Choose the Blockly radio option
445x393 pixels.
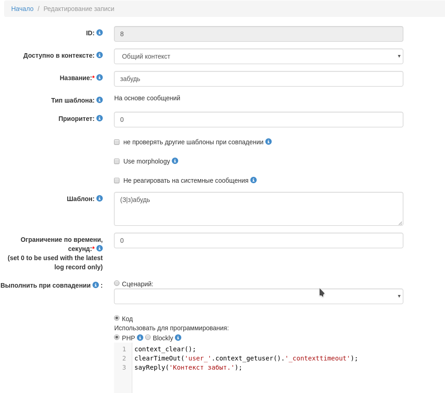point(148,337)
